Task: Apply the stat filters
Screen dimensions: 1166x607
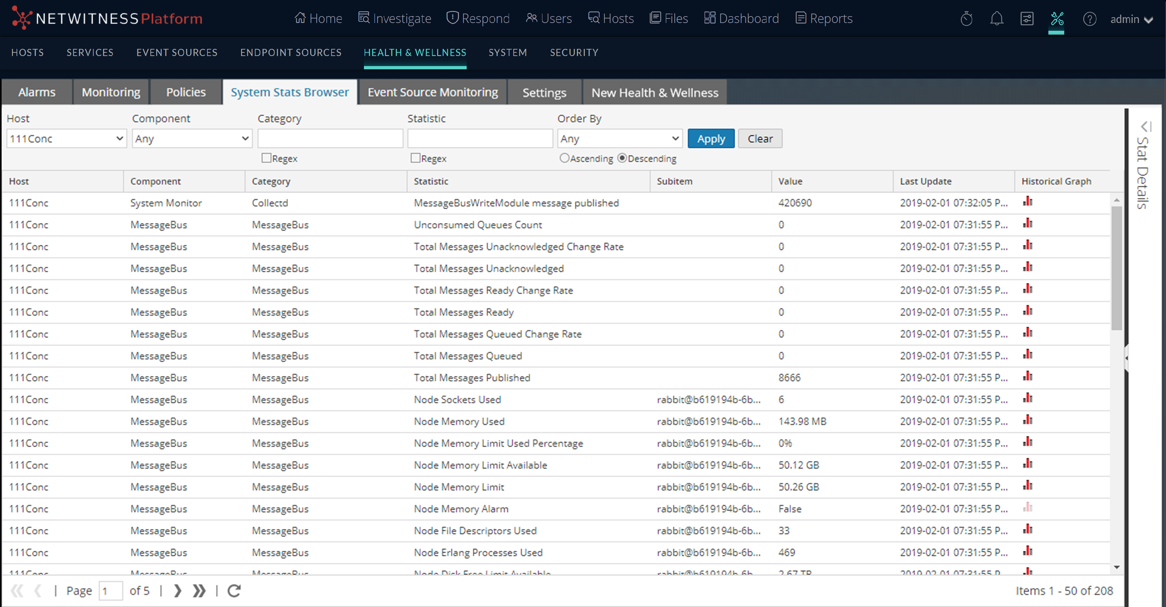Action: tap(711, 139)
